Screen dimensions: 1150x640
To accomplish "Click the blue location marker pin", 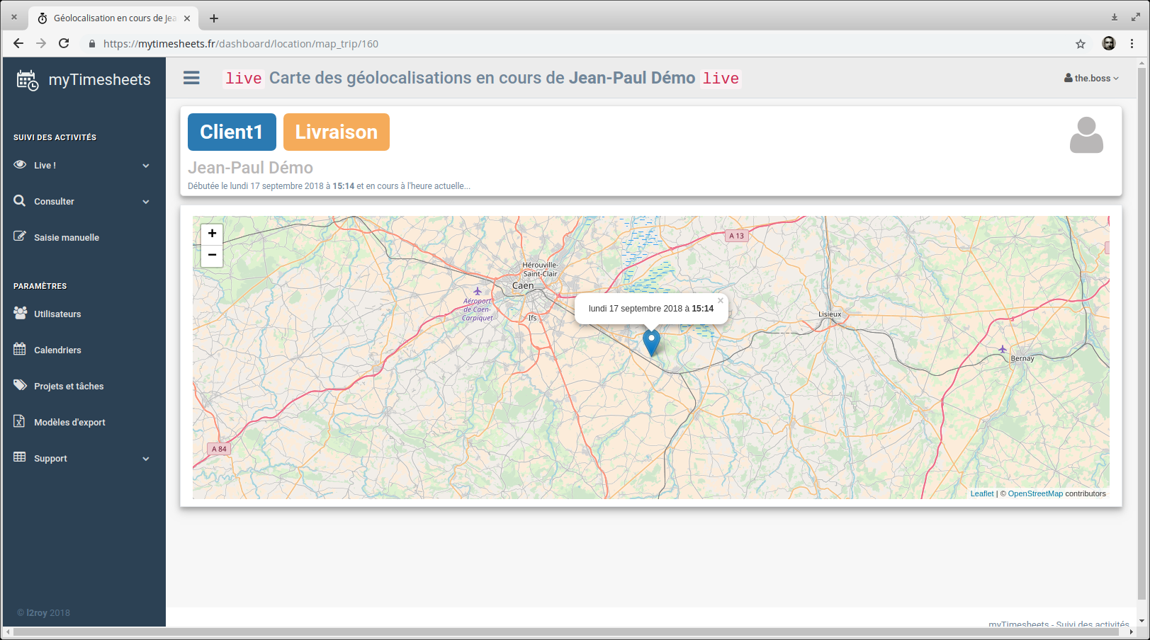I will [x=651, y=342].
